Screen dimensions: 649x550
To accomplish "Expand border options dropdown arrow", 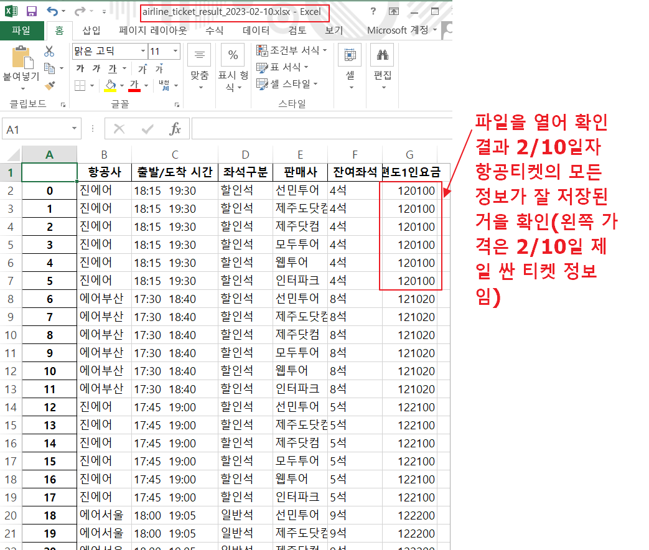I will tap(92, 86).
